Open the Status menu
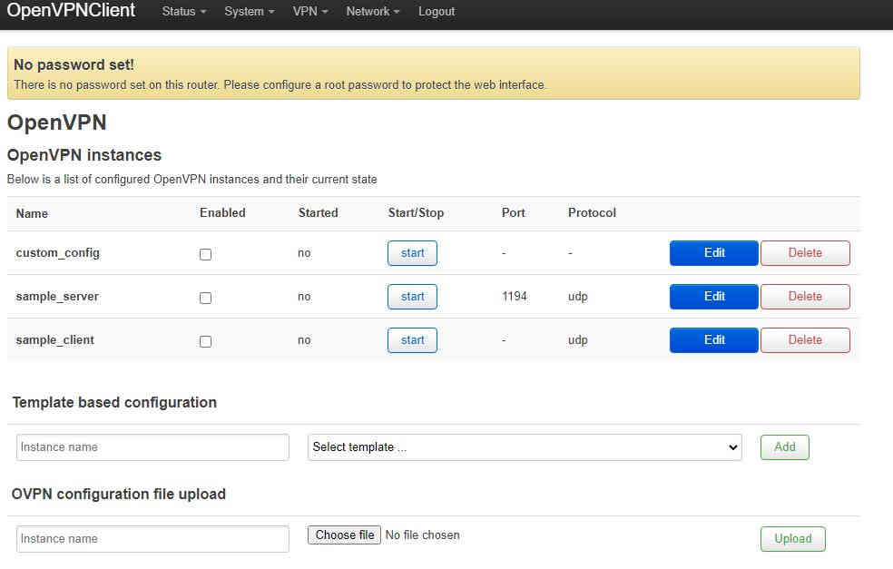893x569 pixels. click(183, 12)
